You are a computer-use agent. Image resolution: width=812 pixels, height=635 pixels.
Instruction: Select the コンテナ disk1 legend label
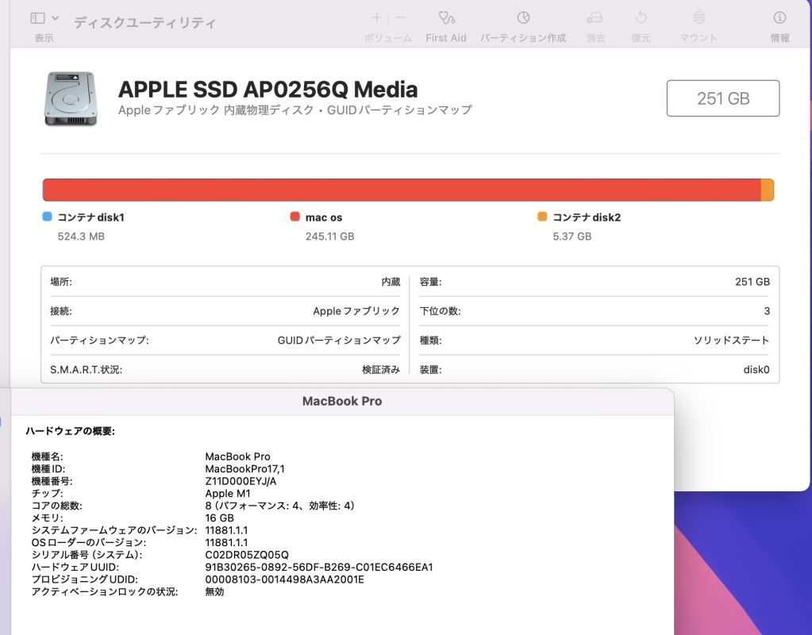tap(91, 217)
